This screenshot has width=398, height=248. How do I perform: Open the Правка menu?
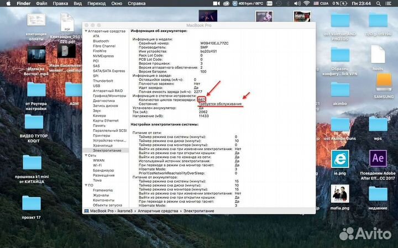[60, 3]
